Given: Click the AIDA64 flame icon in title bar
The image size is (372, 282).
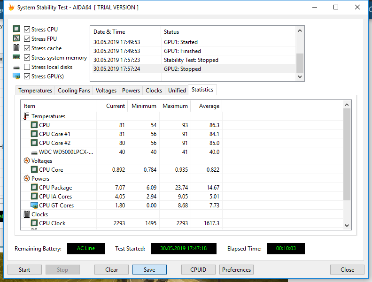Looking at the screenshot, I should coord(11,8).
